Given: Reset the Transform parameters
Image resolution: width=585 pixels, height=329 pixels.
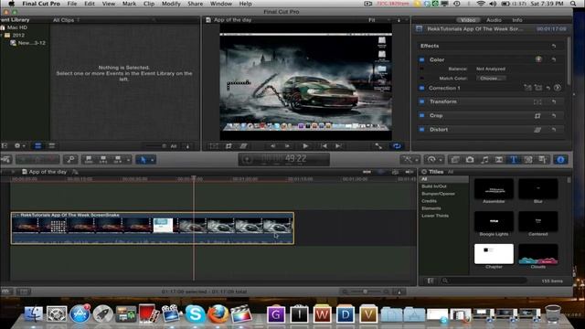Looking at the screenshot, I should coord(554,101).
